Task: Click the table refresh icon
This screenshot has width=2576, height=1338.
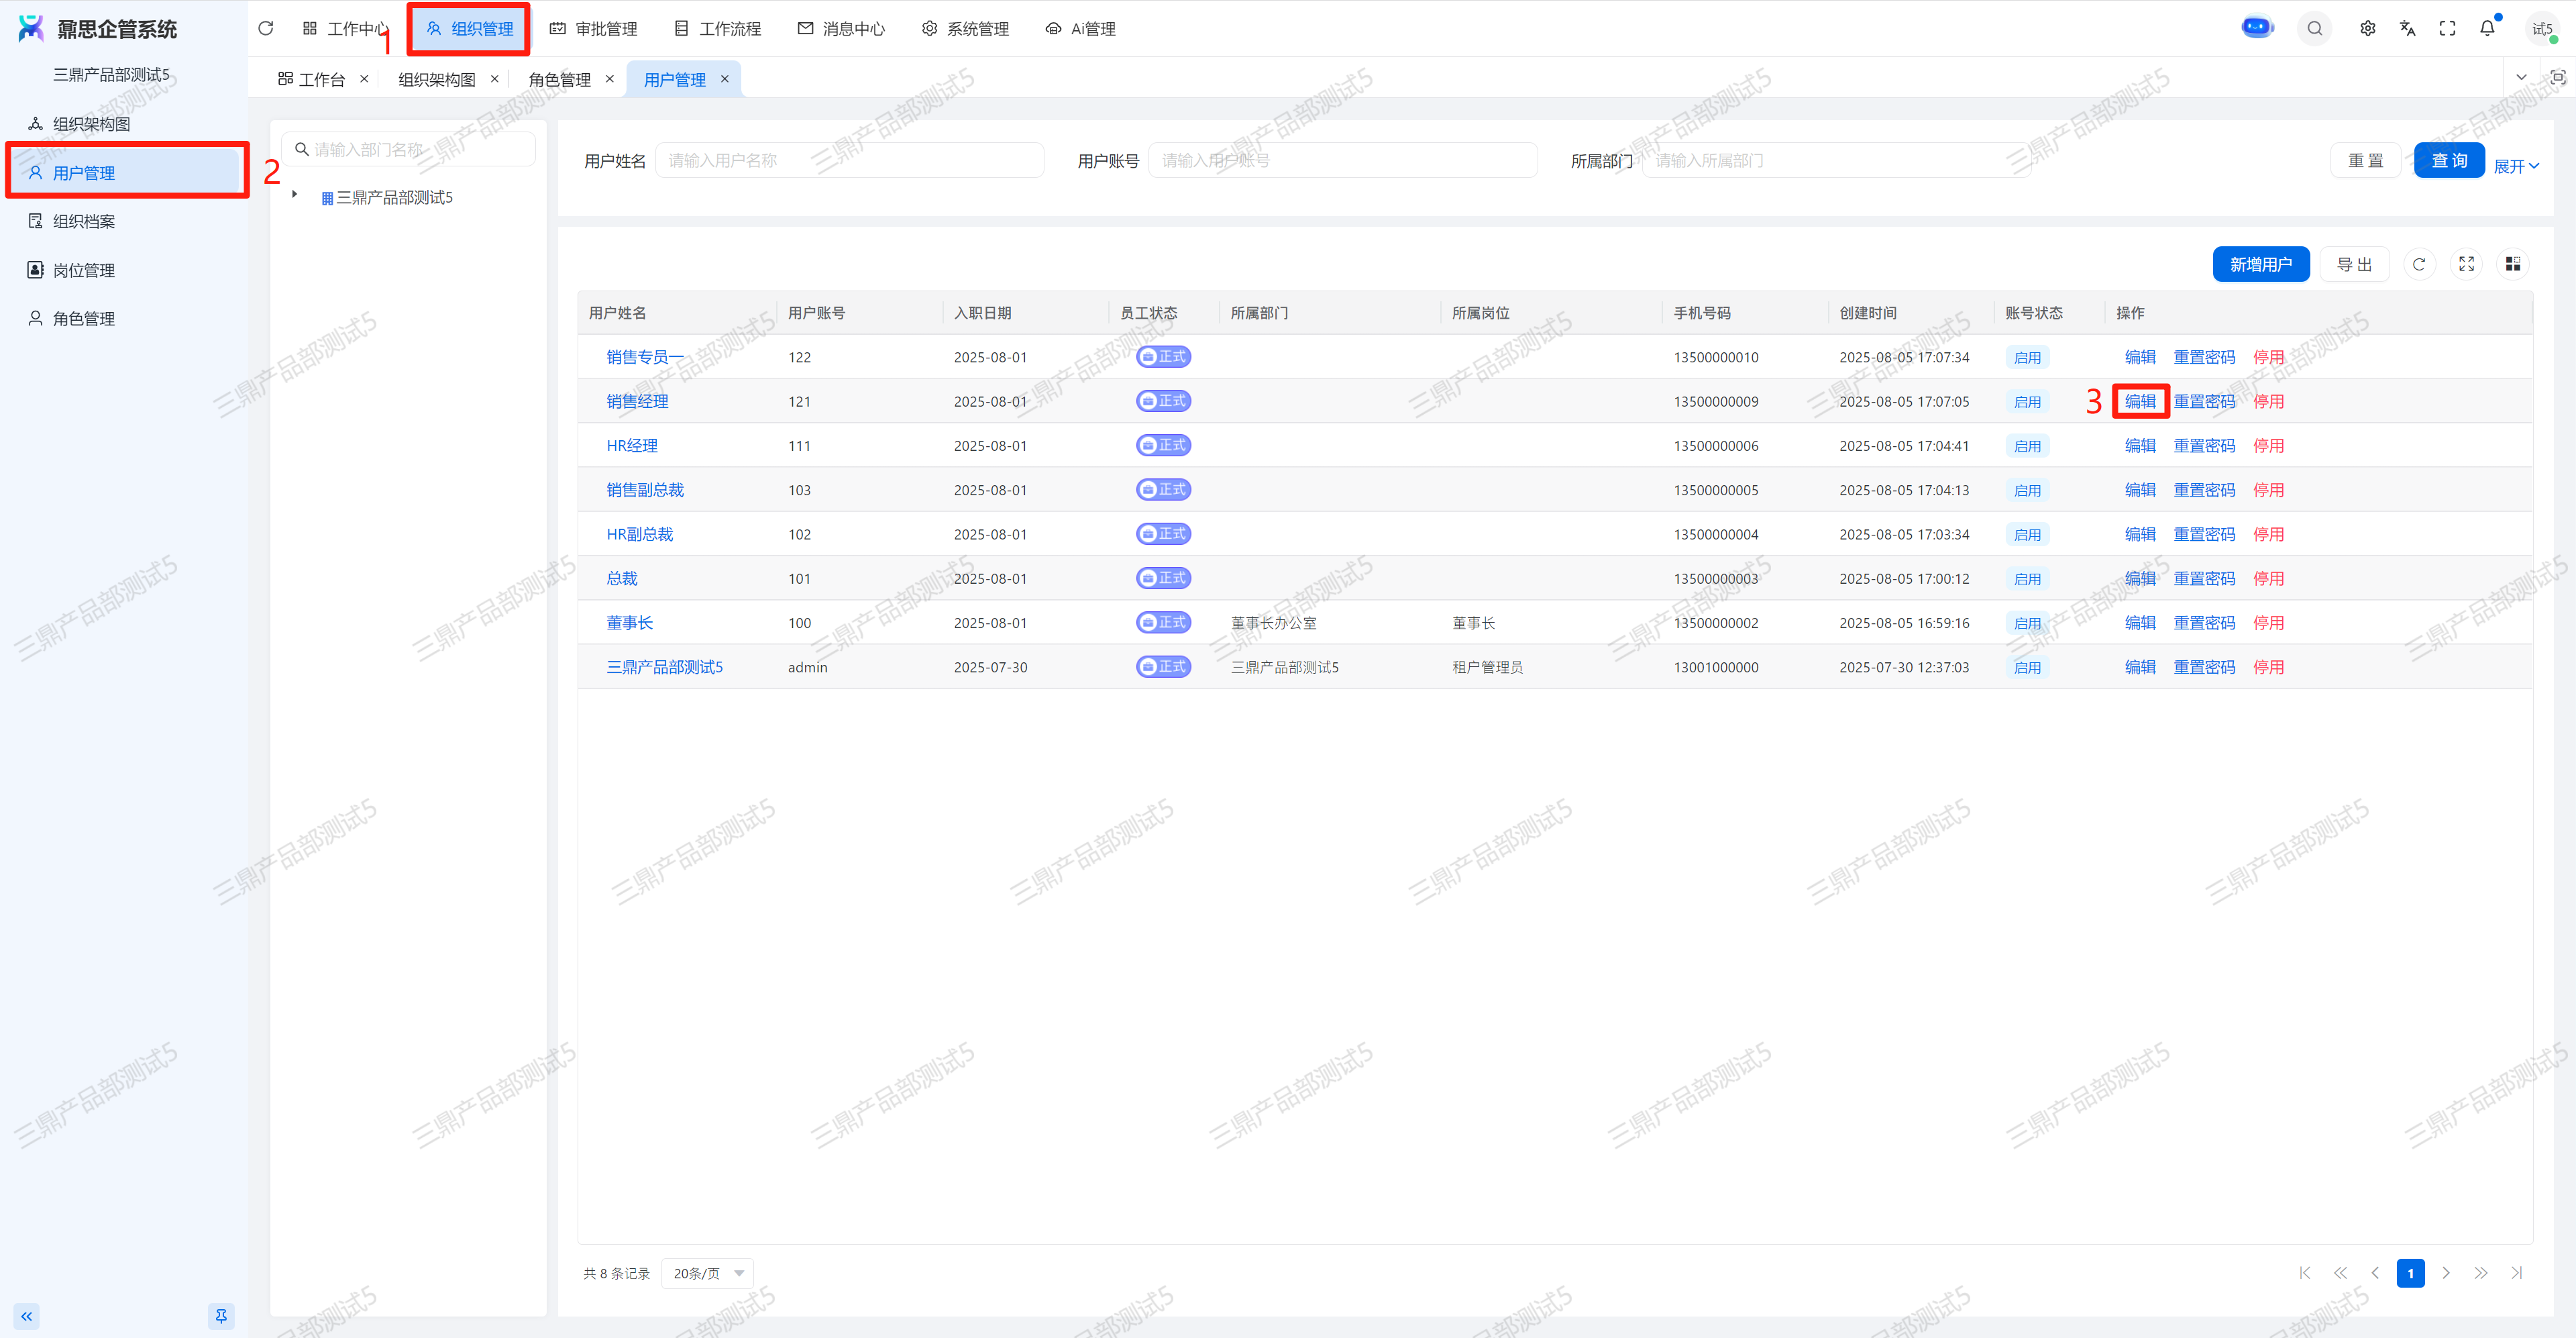Action: point(2419,264)
